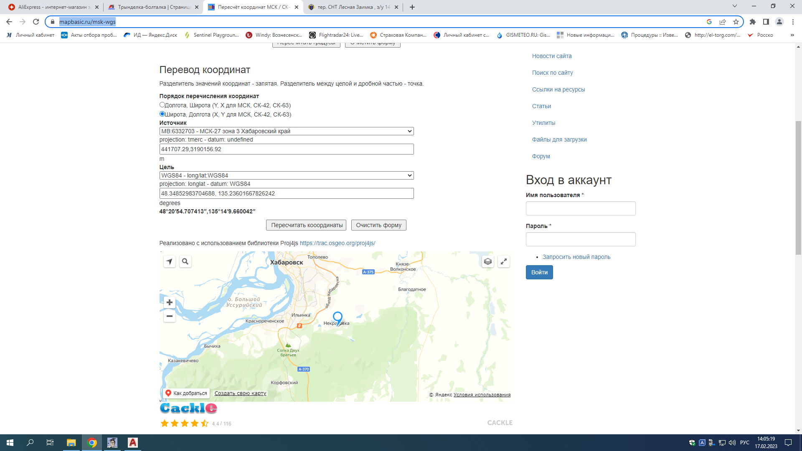Open the Источник coordinate system dropdown
Image resolution: width=802 pixels, height=451 pixels.
(x=287, y=131)
